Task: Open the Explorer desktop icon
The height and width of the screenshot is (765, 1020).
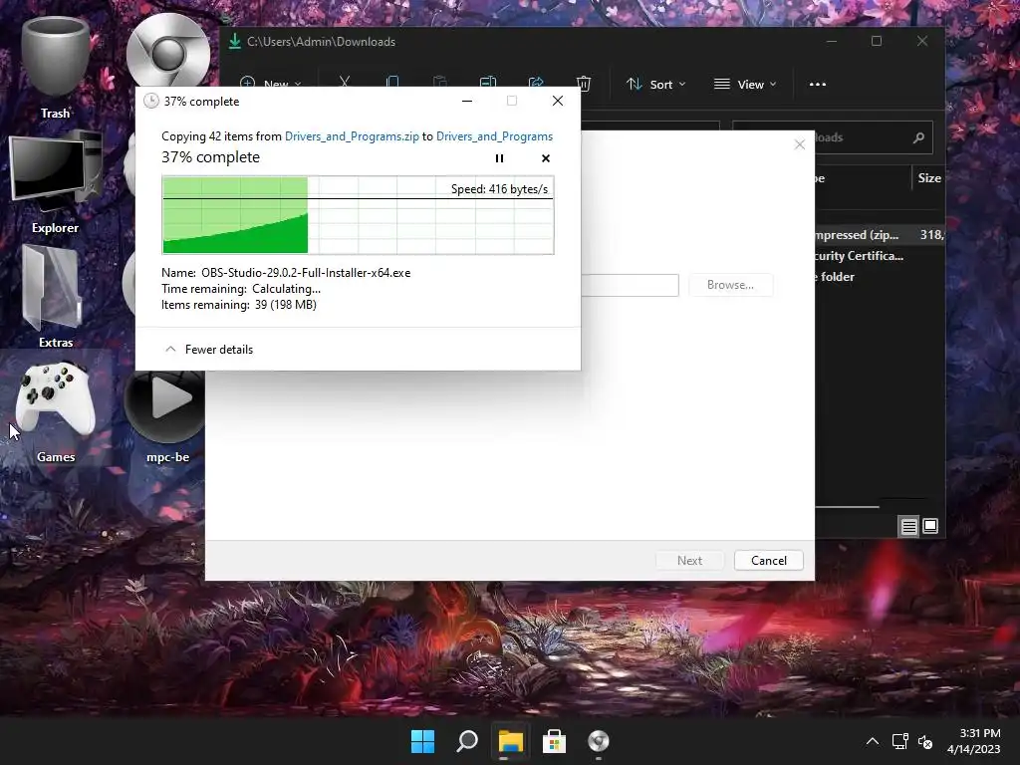Action: (x=56, y=182)
